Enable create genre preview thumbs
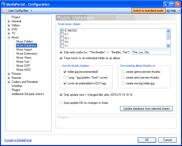 click(x=123, y=72)
